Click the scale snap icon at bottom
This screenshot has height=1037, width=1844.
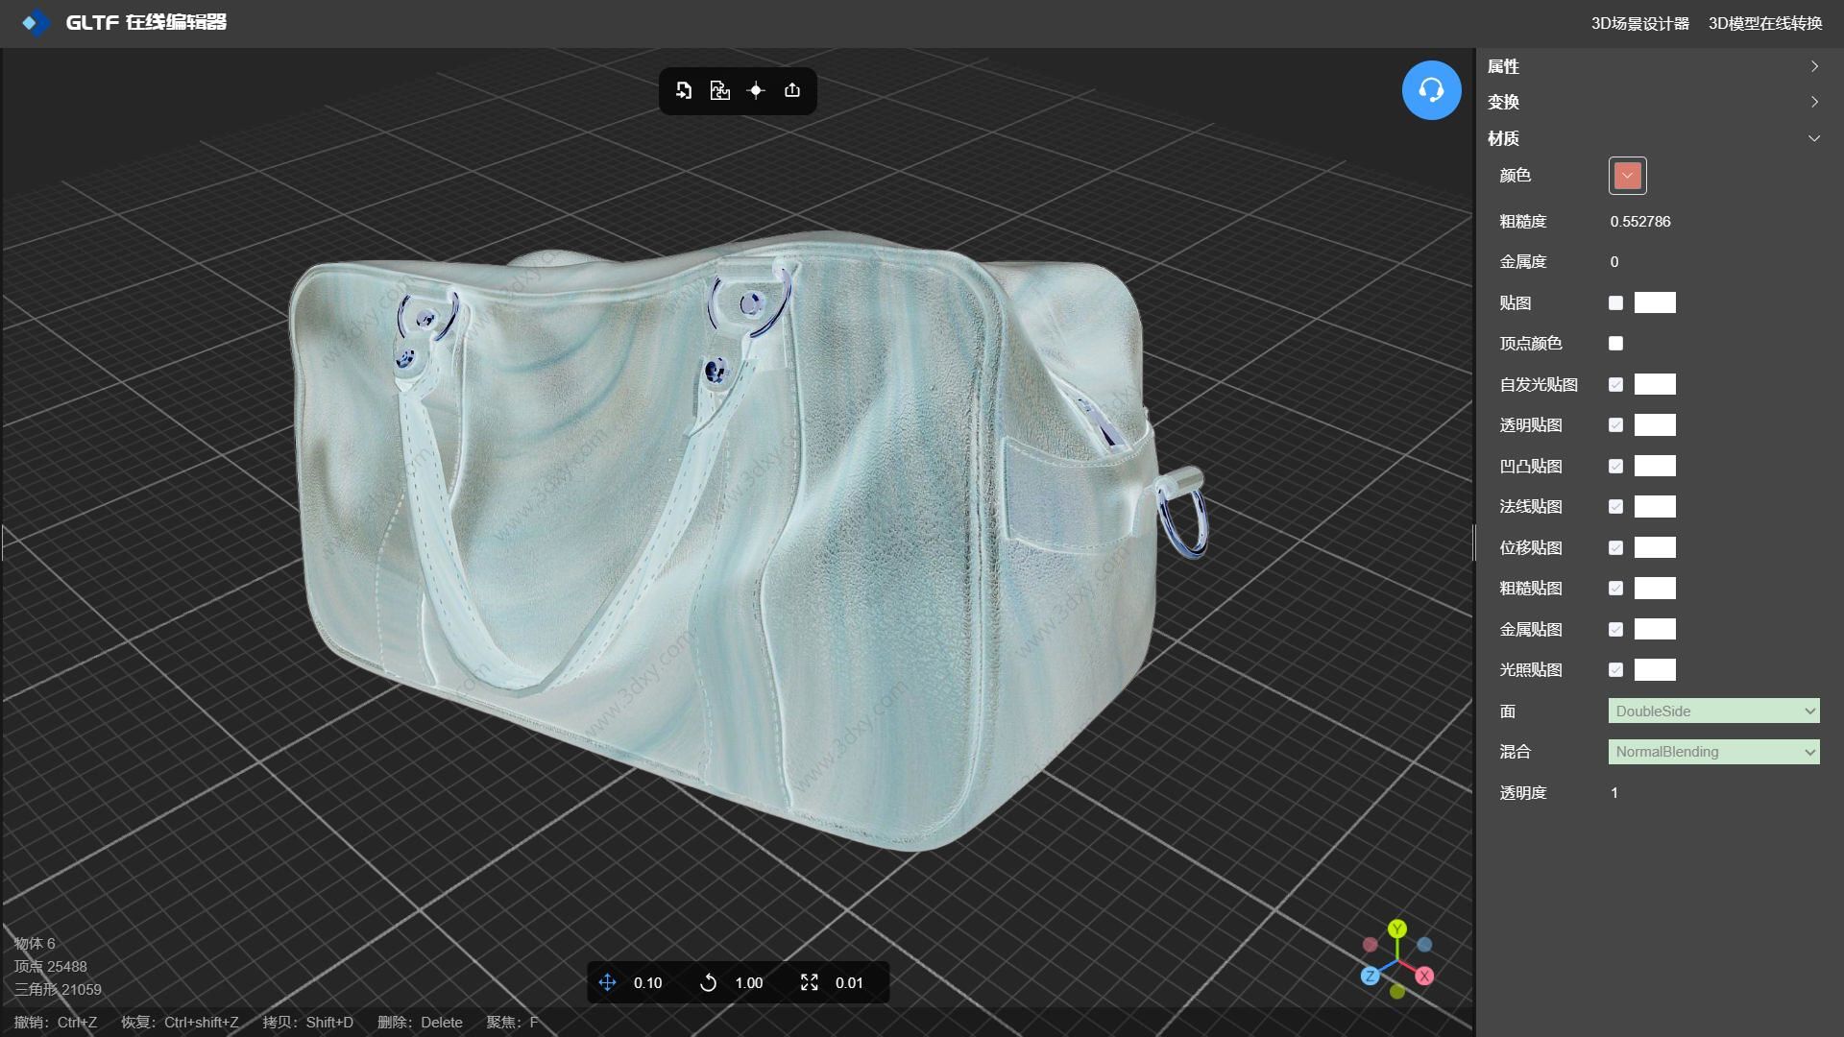[x=809, y=982]
